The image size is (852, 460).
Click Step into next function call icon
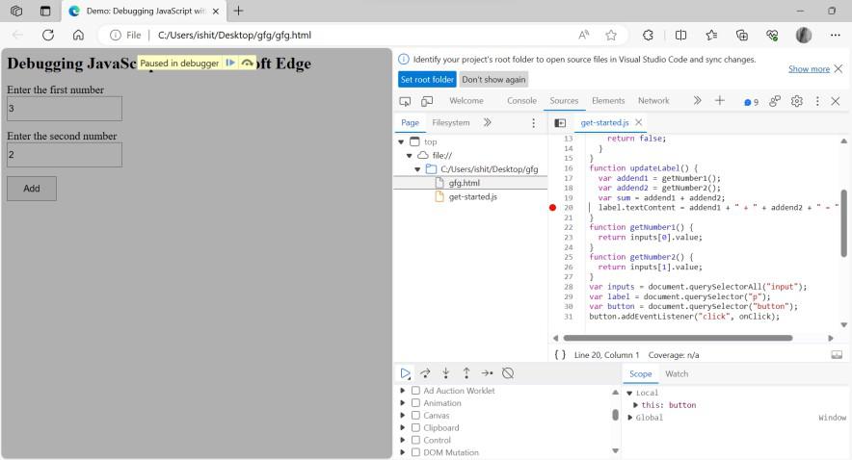(445, 373)
